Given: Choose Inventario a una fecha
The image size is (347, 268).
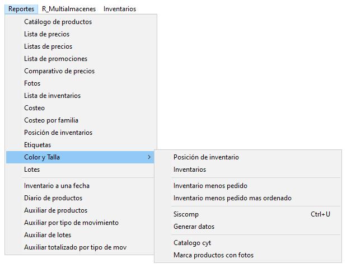Looking at the screenshot, I should pos(81,186).
